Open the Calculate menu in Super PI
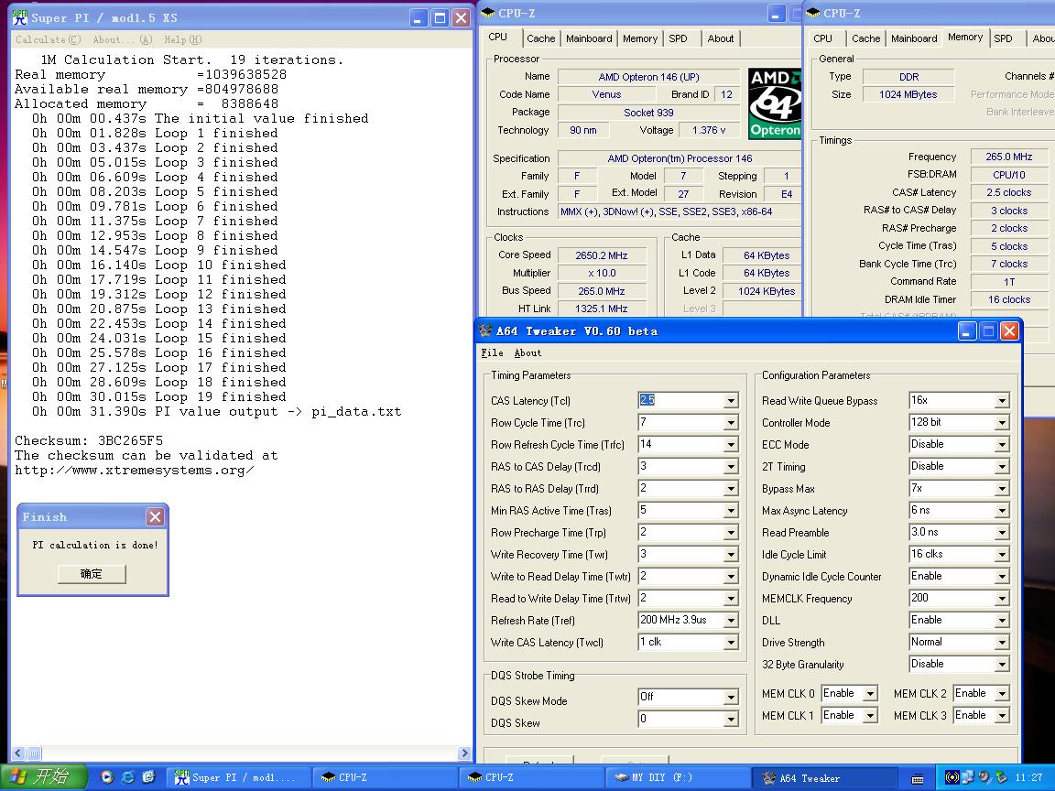The image size is (1055, 791). [x=48, y=39]
